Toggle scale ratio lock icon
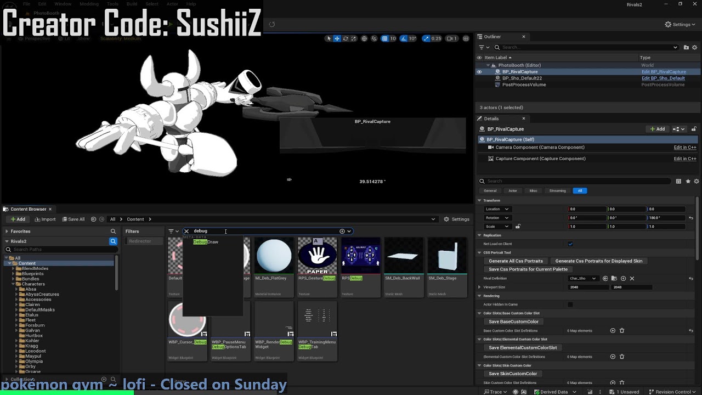 click(x=518, y=227)
